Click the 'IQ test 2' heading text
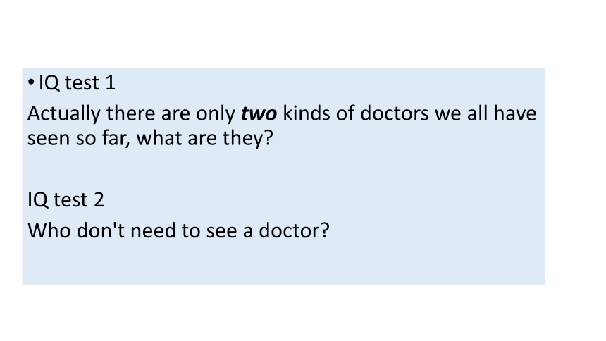Image resolution: width=606 pixels, height=341 pixels. point(66,200)
